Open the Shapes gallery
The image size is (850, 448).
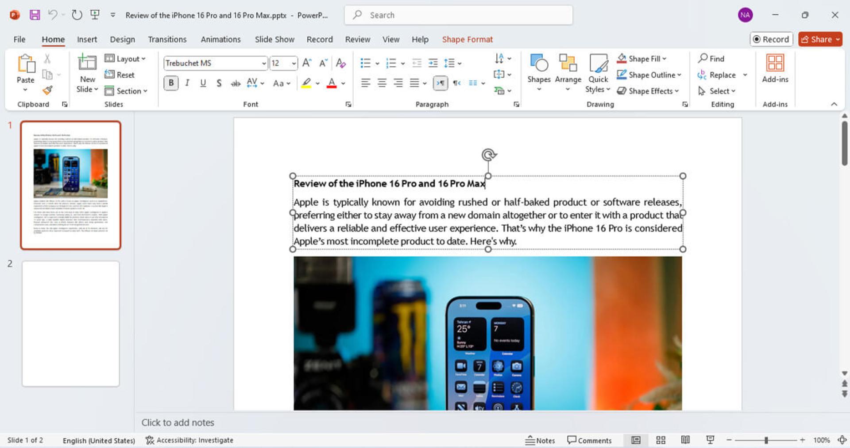(539, 73)
